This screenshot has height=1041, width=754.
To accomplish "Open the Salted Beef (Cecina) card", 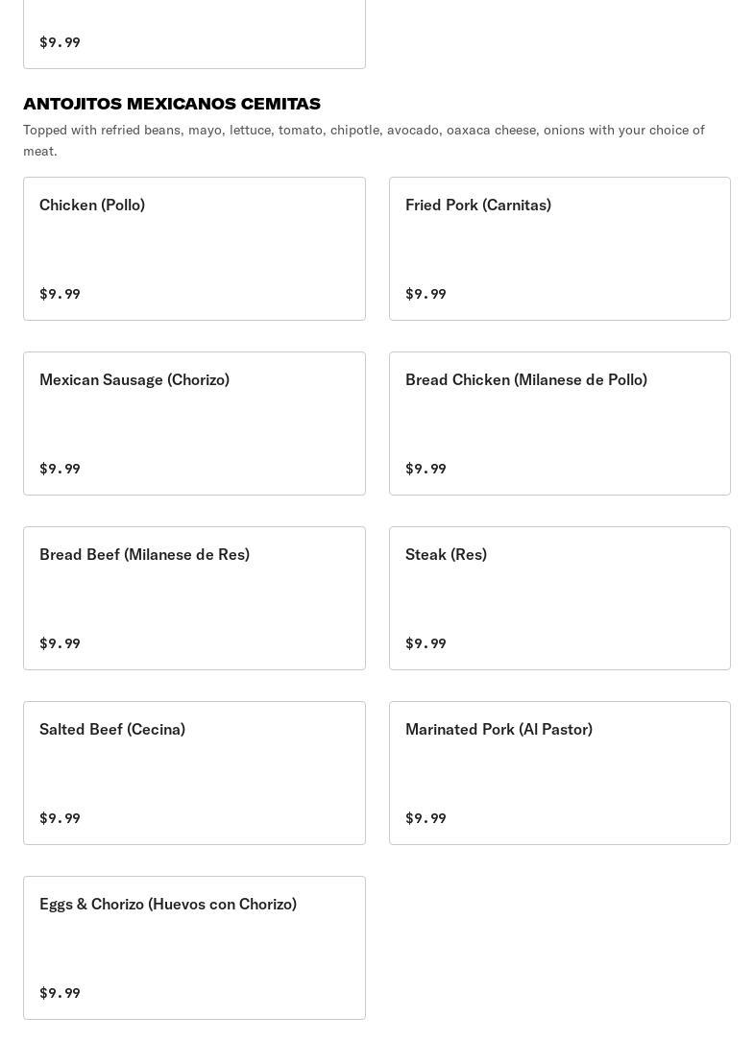I will tap(194, 772).
